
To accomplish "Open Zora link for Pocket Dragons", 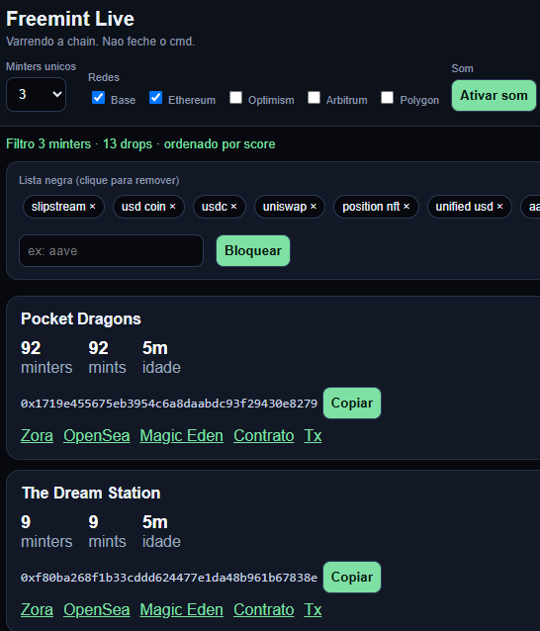I will click(37, 436).
